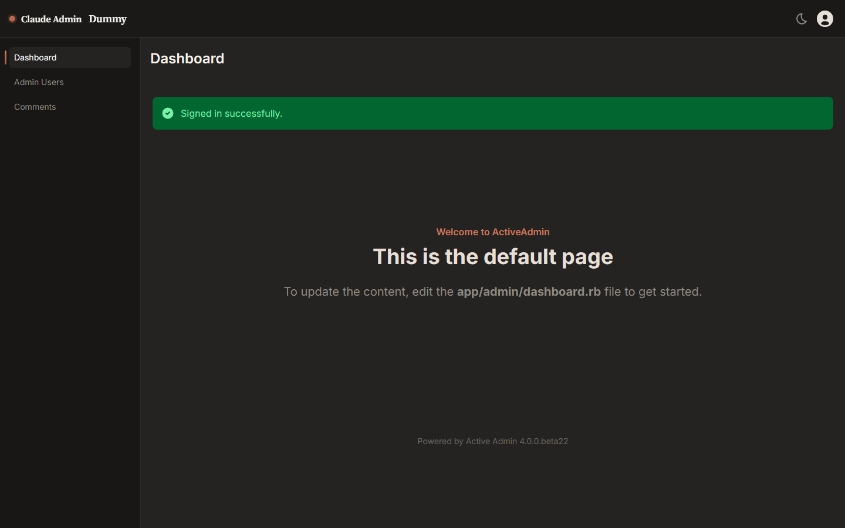Image resolution: width=845 pixels, height=528 pixels.
Task: Click the 'Welcome to ActiveAdmin' text
Action: pyautogui.click(x=493, y=232)
